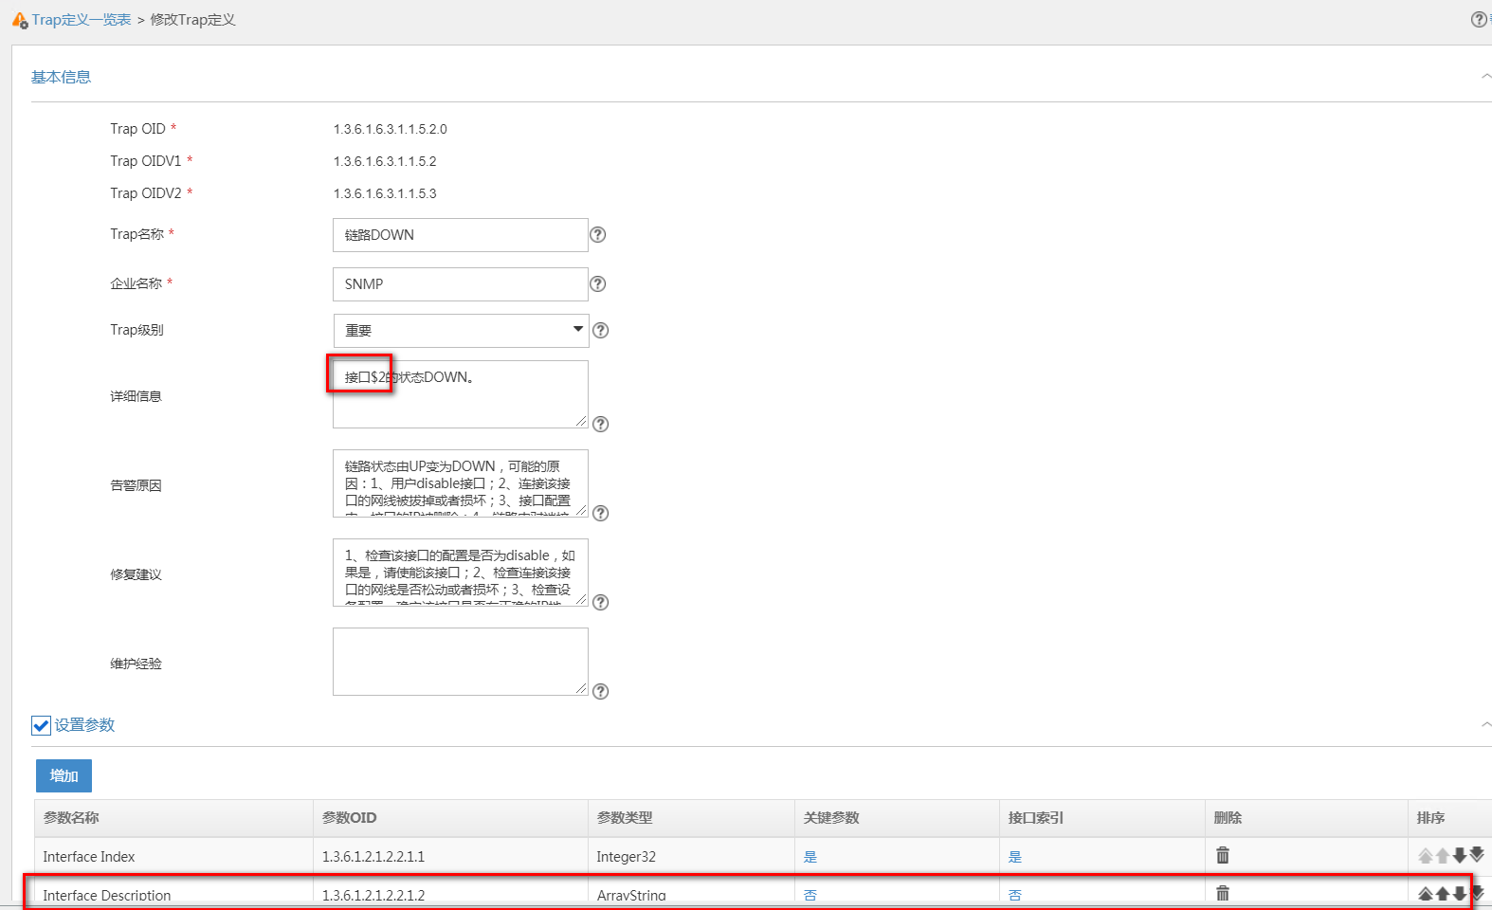Move Interface Index to the bottom
1492x910 pixels.
(1477, 856)
